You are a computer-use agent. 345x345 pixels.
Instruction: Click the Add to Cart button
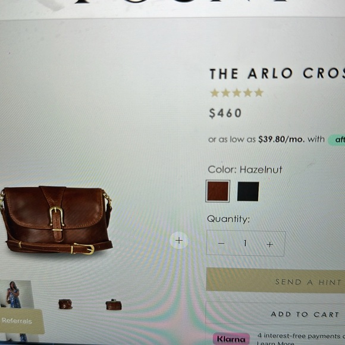coord(275,313)
